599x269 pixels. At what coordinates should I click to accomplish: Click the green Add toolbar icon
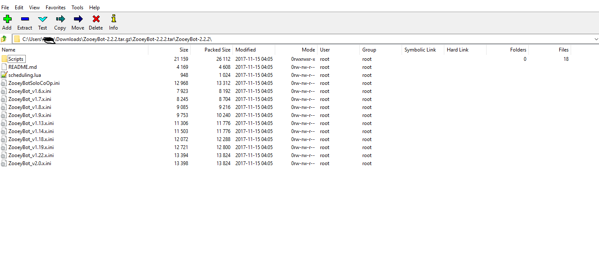7,19
